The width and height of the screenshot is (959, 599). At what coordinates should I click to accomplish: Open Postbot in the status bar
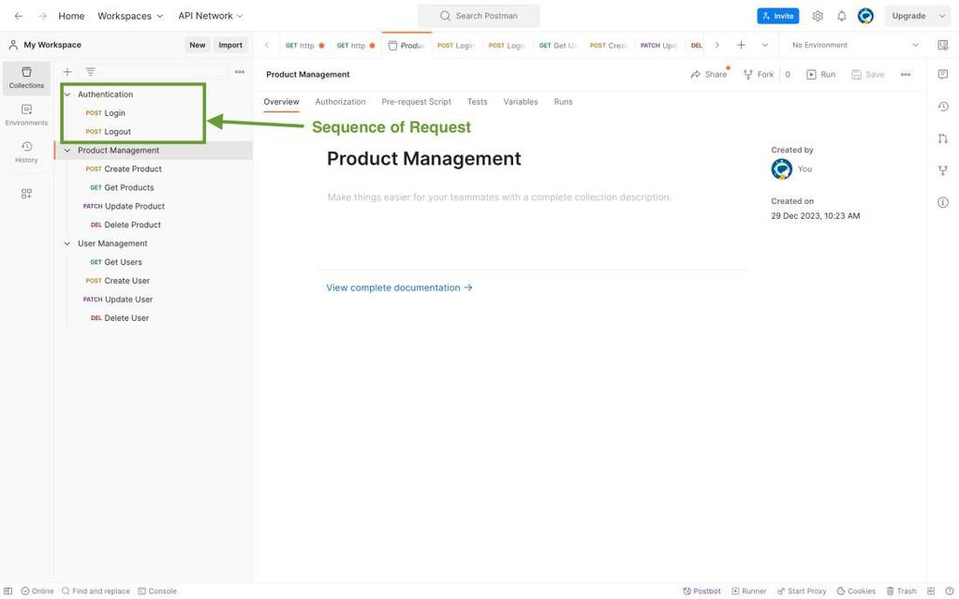pyautogui.click(x=701, y=591)
